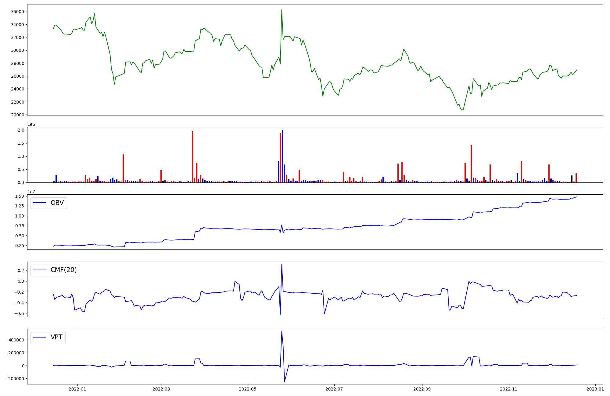Click the OBV legend label
Screen dimensions: 610x396
tap(57, 203)
